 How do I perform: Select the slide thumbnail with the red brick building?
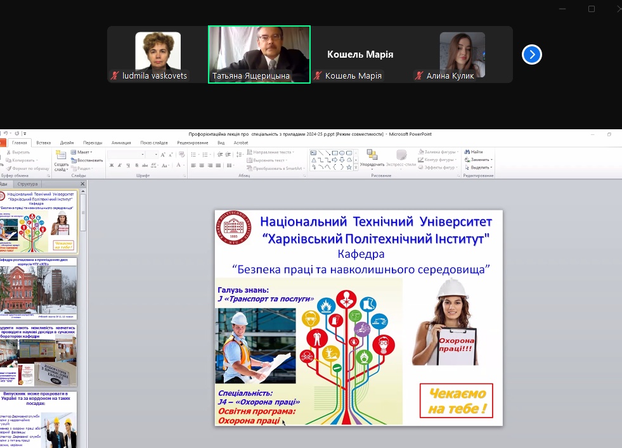(39, 289)
